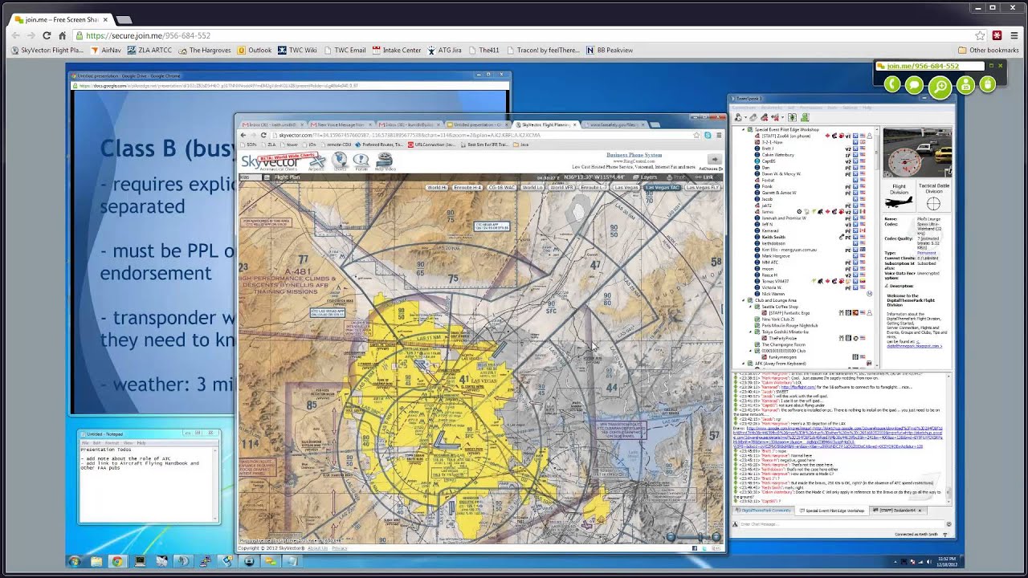
Task: Go back in the SkyVector browser window
Action: point(243,135)
